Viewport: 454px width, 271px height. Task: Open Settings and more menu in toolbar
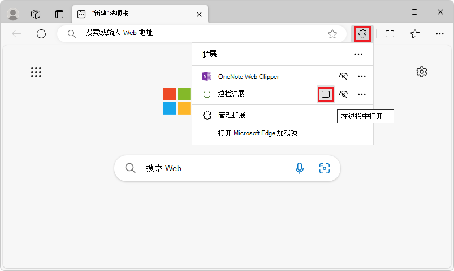[x=439, y=34]
